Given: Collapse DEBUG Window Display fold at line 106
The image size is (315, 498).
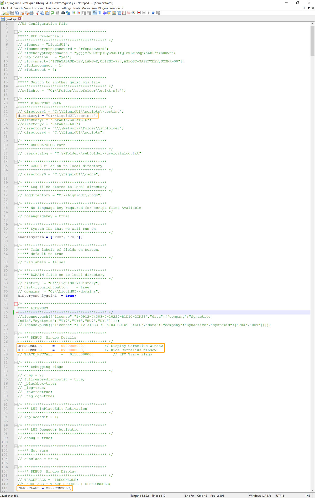Looking at the screenshot, I should tap(16, 467).
